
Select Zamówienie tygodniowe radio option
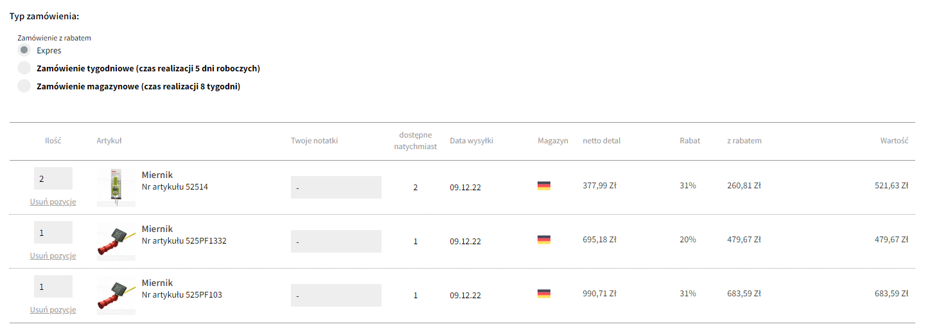click(24, 68)
